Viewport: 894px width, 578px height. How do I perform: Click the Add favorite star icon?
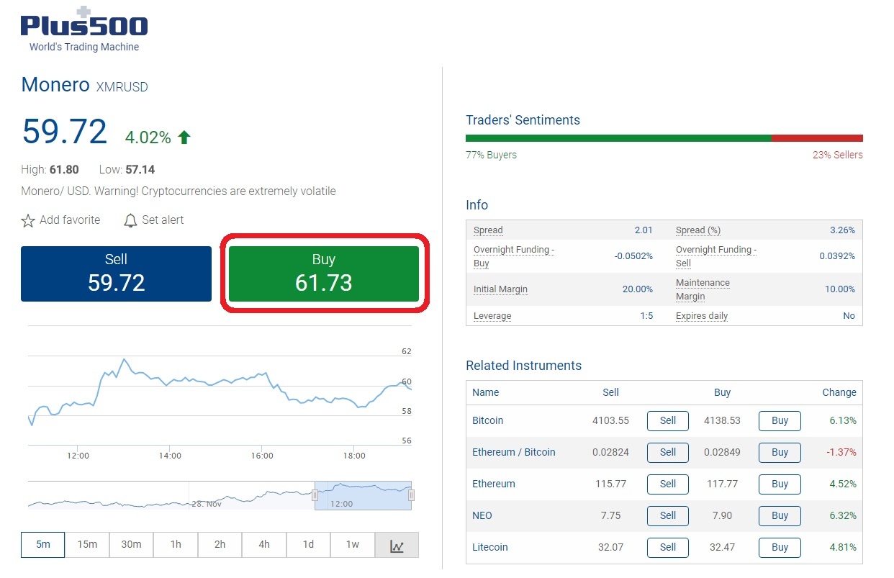(28, 221)
